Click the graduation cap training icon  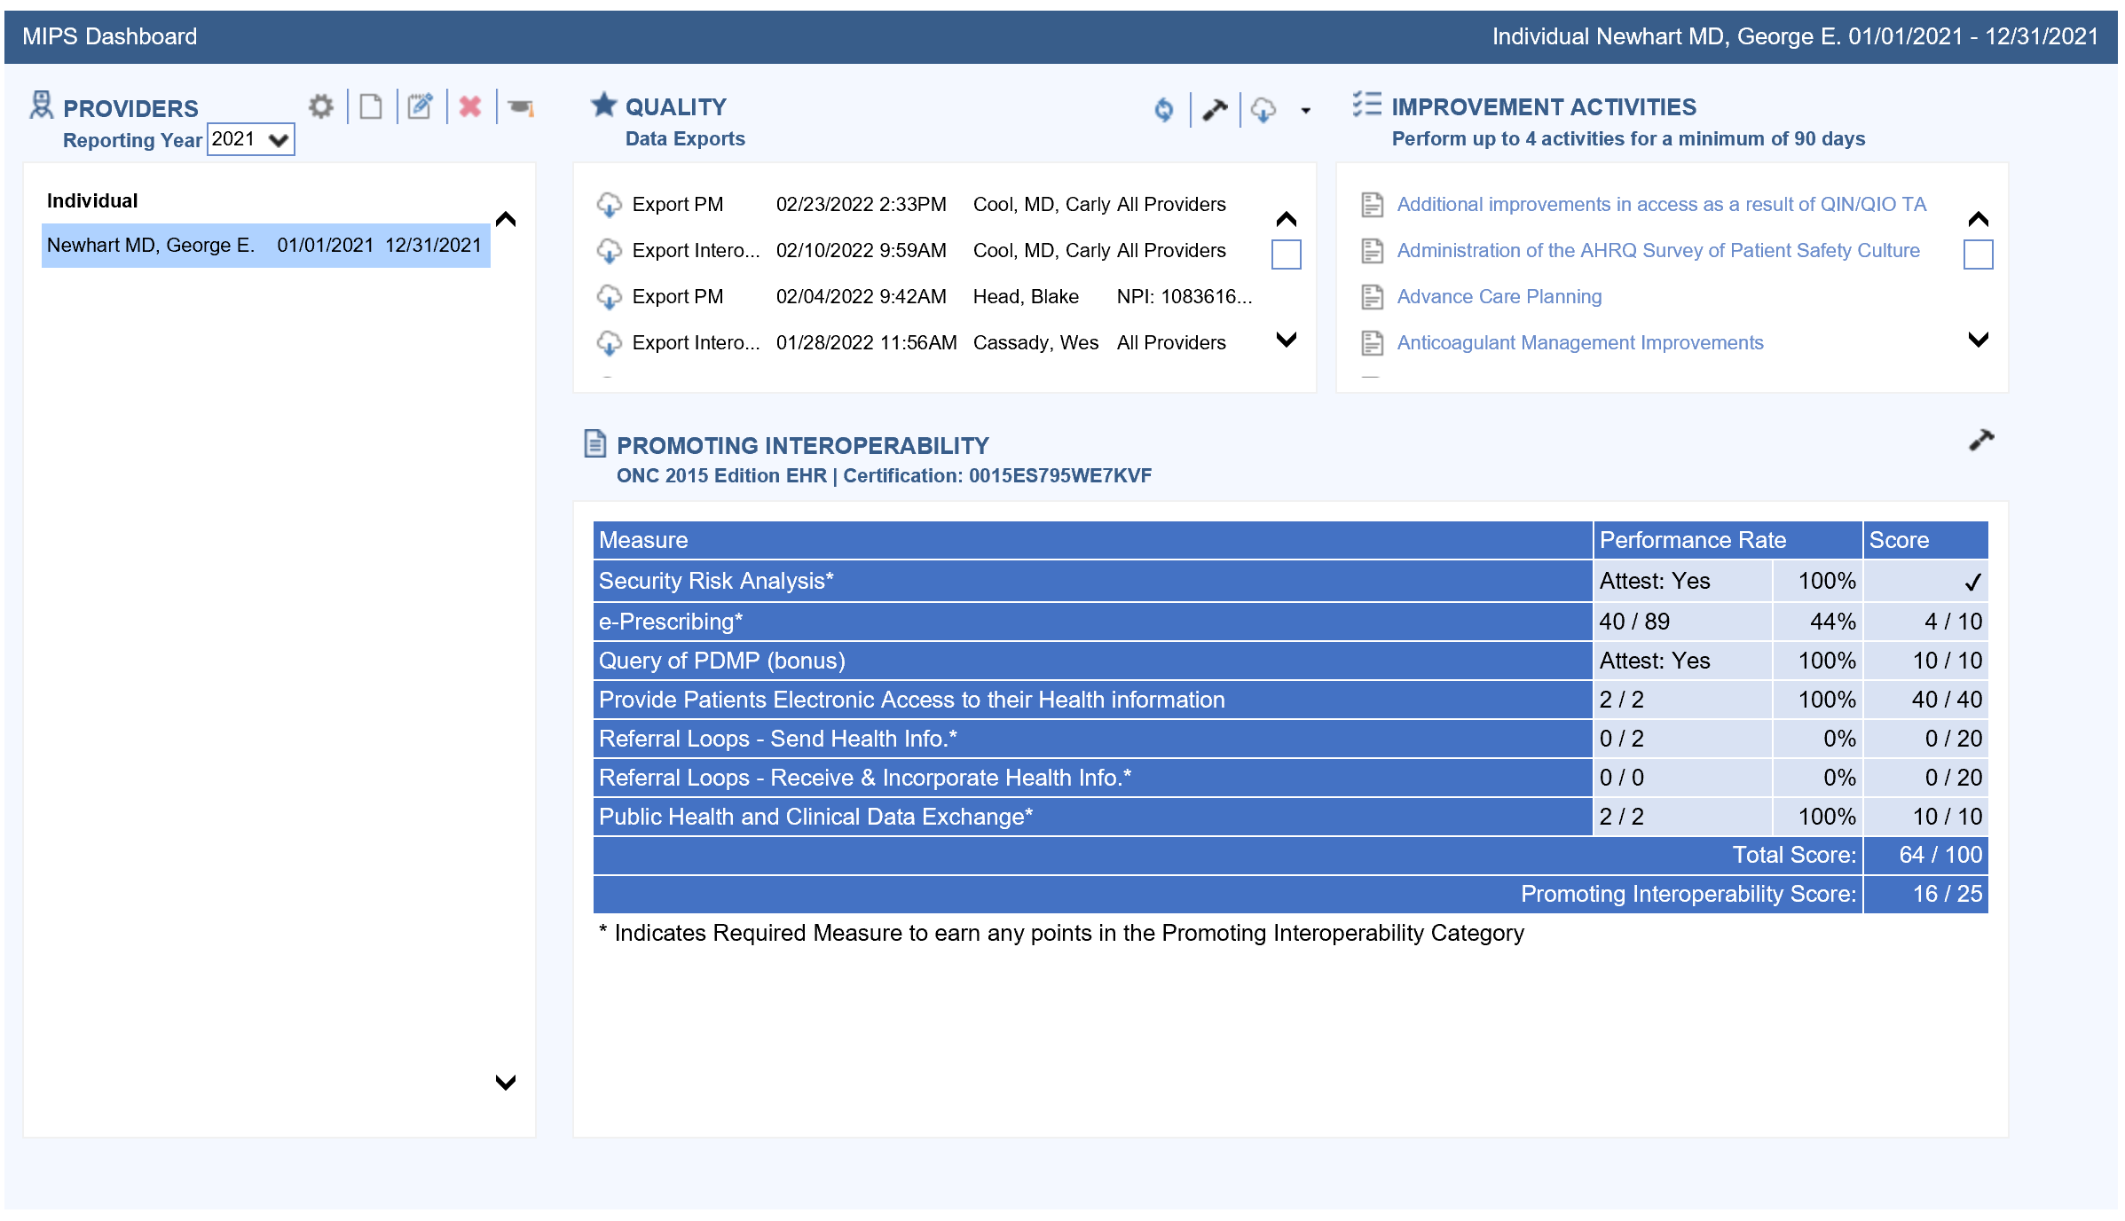click(x=521, y=108)
